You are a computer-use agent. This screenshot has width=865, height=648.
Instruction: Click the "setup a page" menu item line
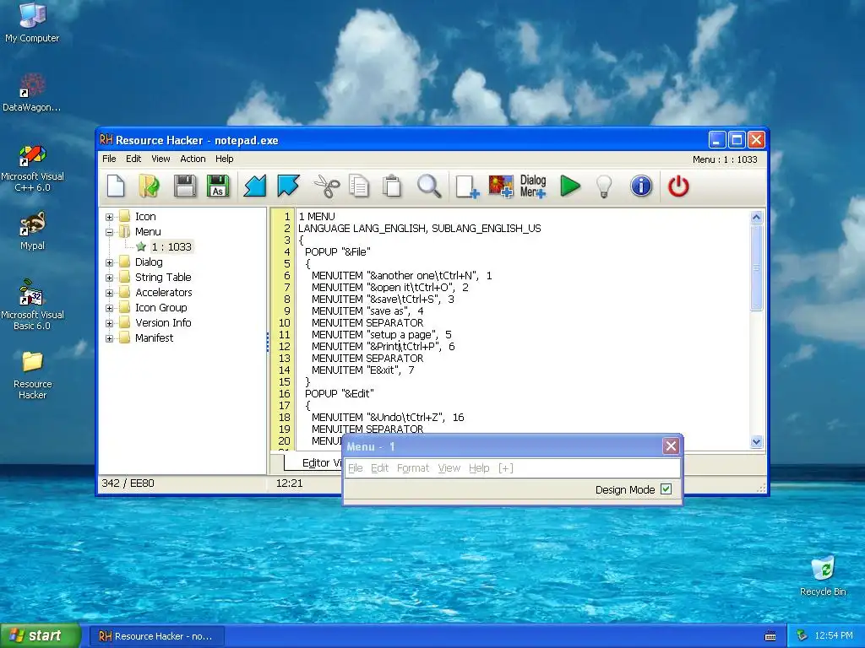(x=381, y=335)
